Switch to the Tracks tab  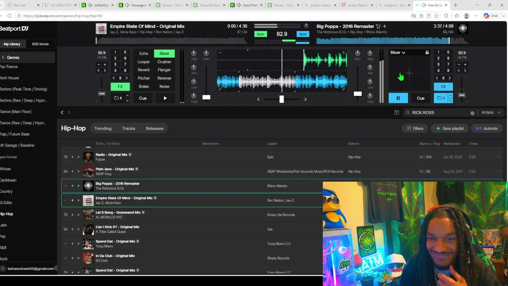(x=129, y=128)
